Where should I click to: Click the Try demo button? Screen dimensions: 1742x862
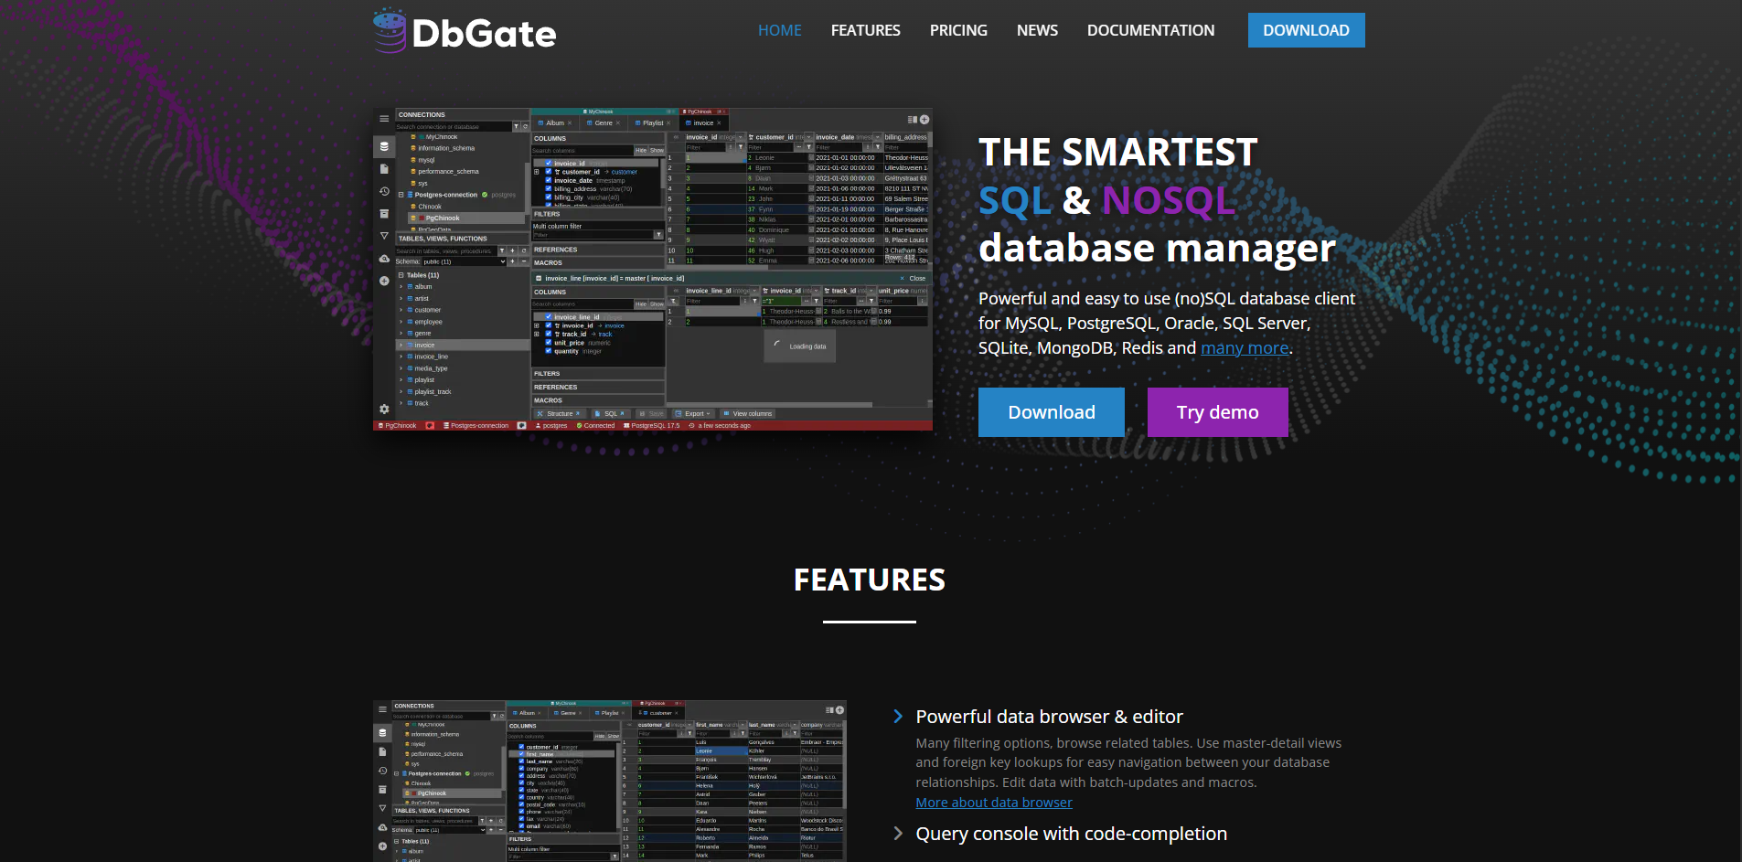[1217, 412]
